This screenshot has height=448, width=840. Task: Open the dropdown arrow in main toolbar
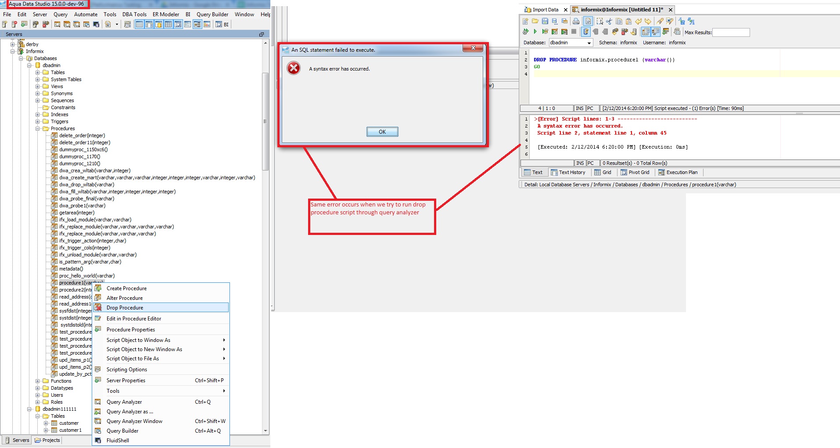click(117, 24)
